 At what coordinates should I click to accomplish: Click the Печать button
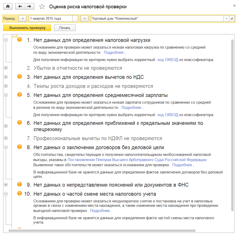pos(65,28)
